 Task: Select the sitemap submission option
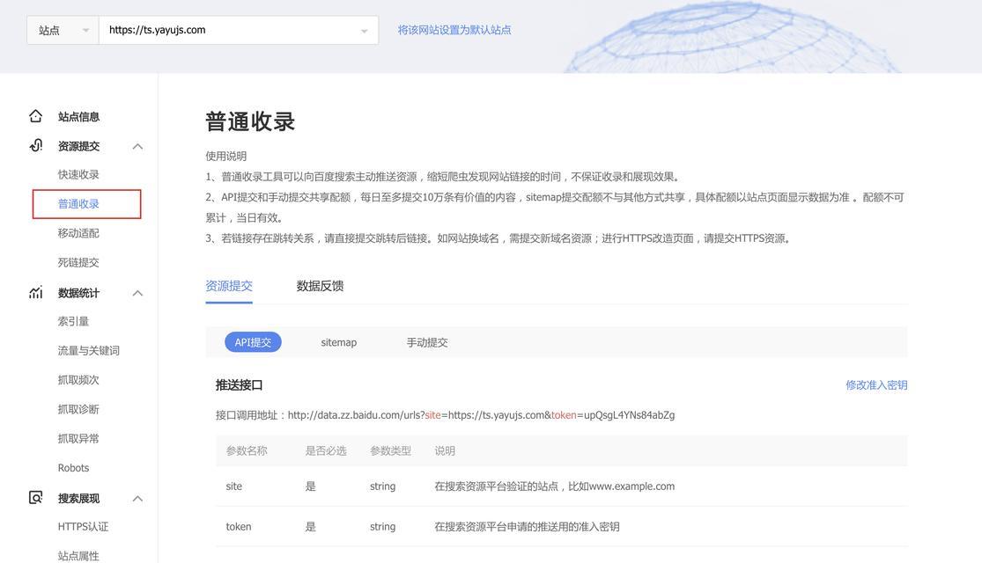pos(339,342)
